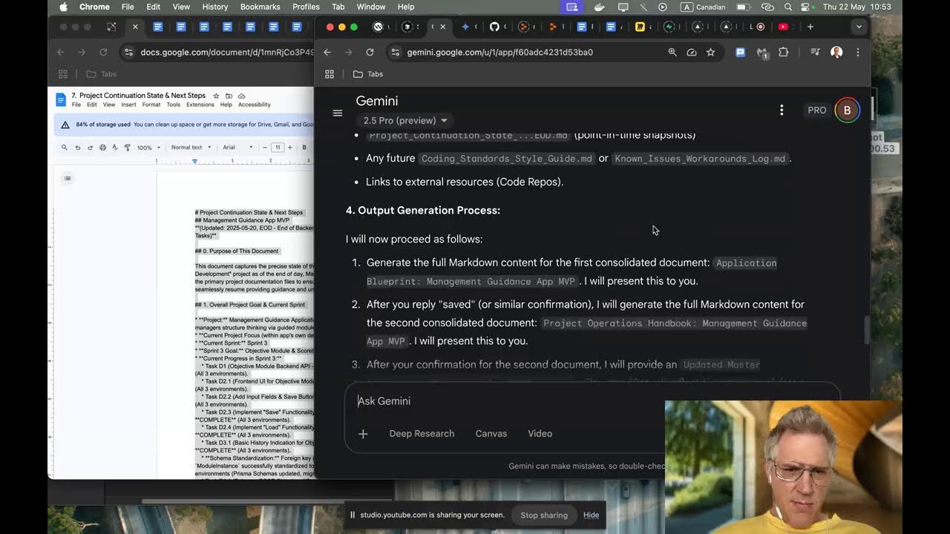
Task: Click Print in Google Docs toolbar
Action: [x=102, y=148]
